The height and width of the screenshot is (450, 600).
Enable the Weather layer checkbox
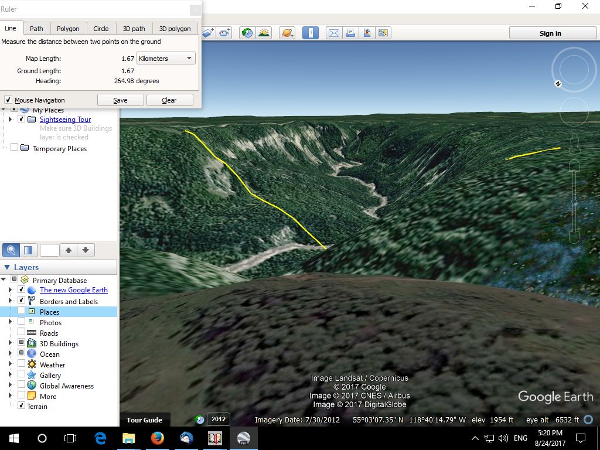[x=22, y=363]
